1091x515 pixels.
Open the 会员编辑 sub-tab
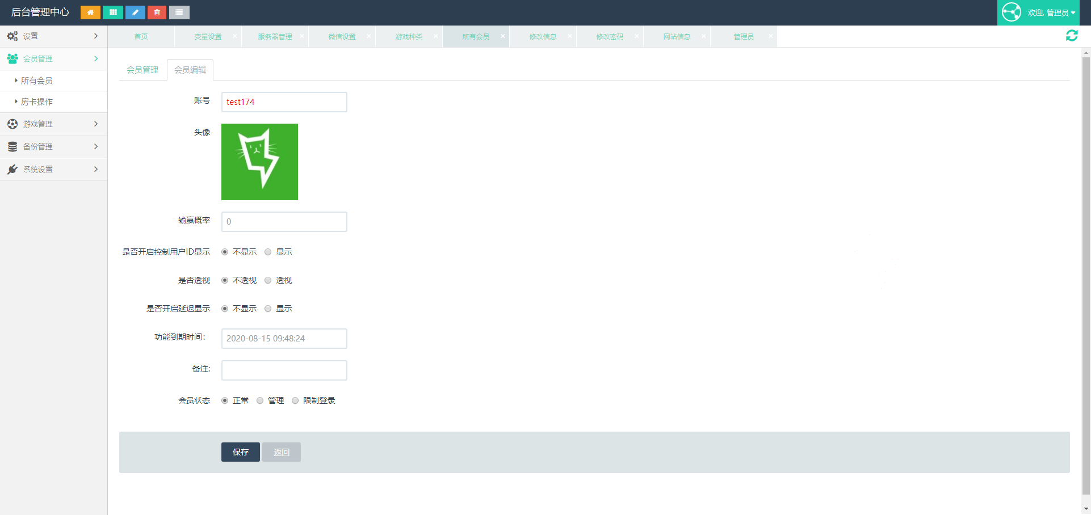[x=190, y=70]
